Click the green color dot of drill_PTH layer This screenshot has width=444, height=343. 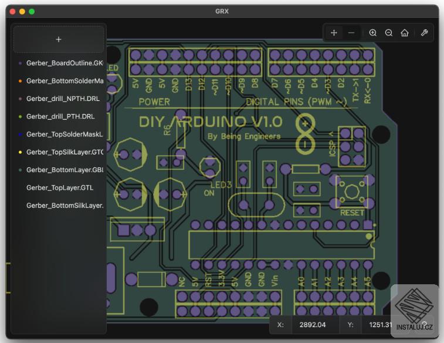20,116
